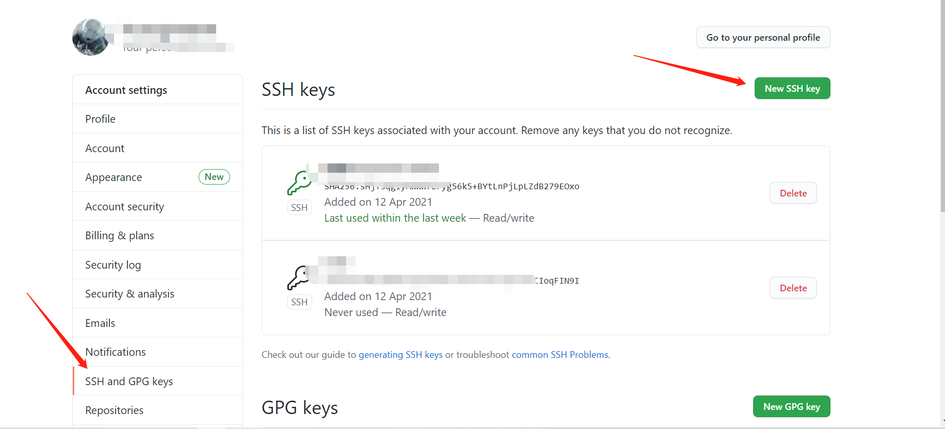Image resolution: width=945 pixels, height=429 pixels.
Task: Configure Notifications settings
Action: click(115, 352)
